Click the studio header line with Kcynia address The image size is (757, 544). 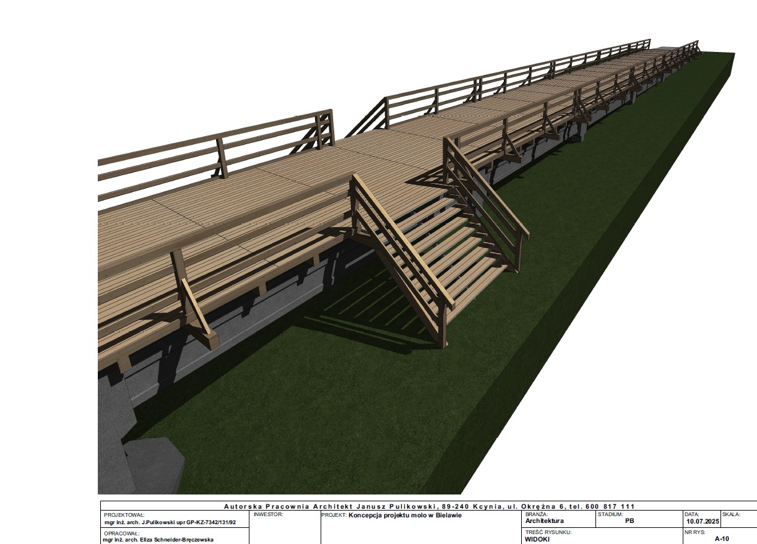(x=429, y=506)
